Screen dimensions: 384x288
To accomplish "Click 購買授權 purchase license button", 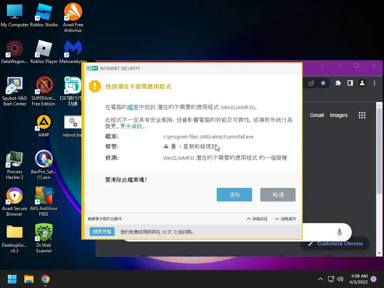I will click(x=102, y=232).
